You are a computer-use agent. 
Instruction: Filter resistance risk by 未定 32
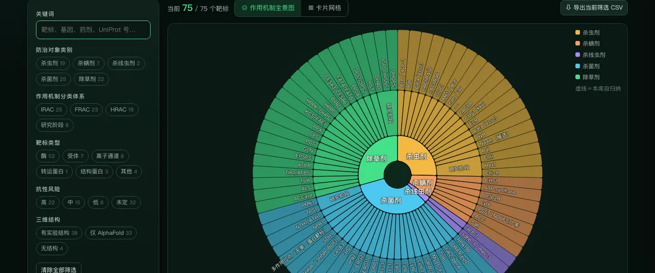point(126,203)
